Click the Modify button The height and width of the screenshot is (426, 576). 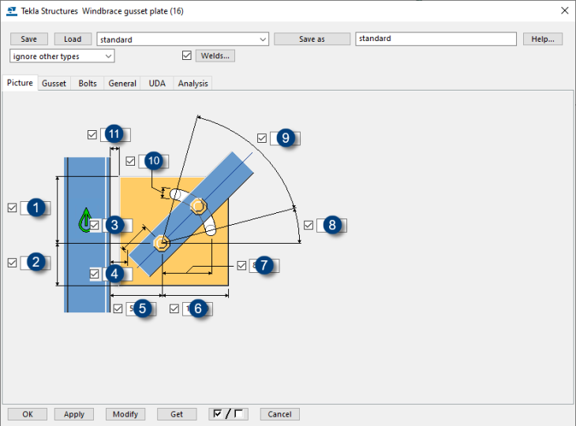(x=125, y=414)
